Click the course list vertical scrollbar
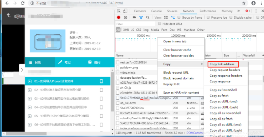The height and width of the screenshot is (137, 264). 113,98
